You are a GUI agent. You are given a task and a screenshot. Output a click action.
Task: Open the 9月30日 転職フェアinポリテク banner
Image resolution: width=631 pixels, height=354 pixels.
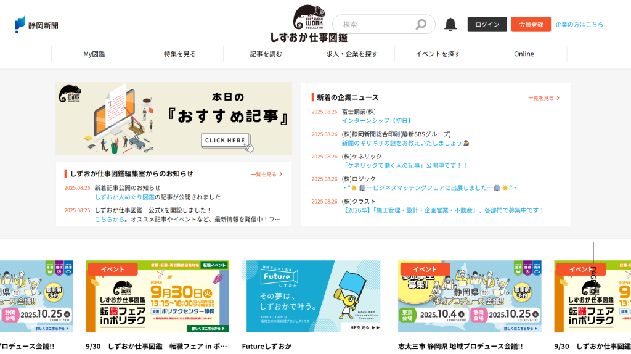pos(157,297)
